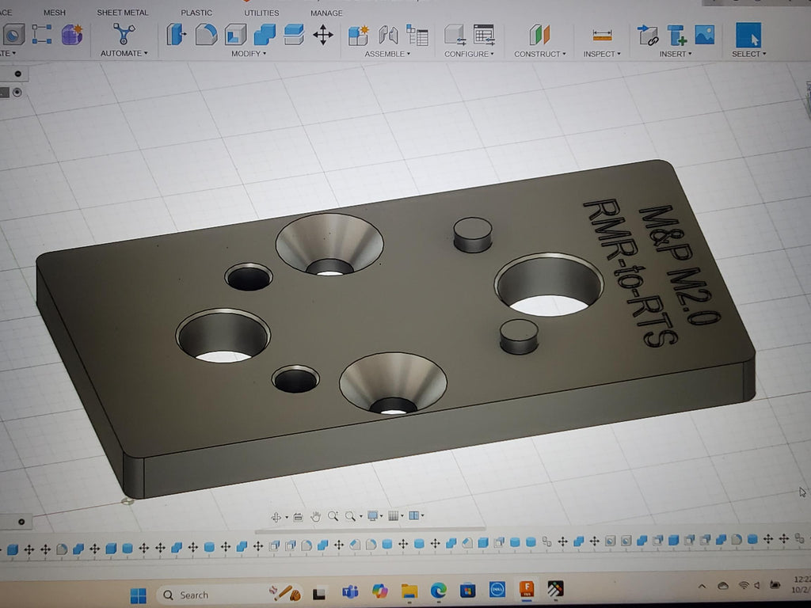The height and width of the screenshot is (608, 811).
Task: Click the first feature in the timeline
Action: point(13,549)
